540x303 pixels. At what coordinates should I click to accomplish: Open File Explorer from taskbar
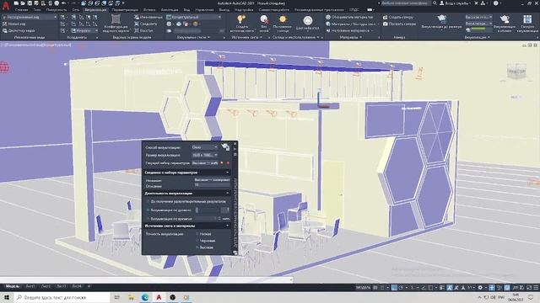[x=131, y=297]
